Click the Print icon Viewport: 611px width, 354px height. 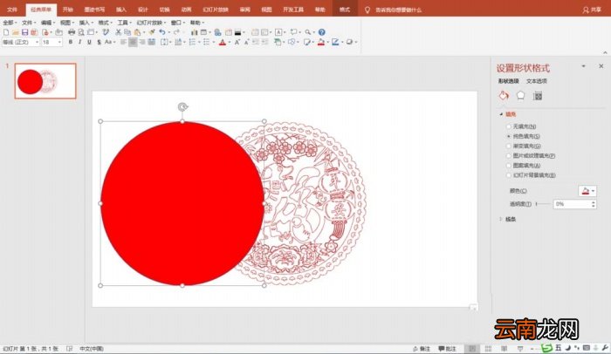[72, 32]
